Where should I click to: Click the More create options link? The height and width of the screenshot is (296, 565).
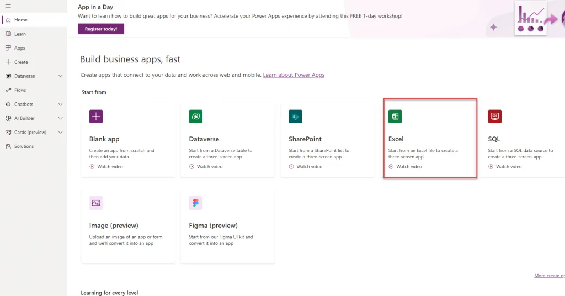(x=550, y=276)
